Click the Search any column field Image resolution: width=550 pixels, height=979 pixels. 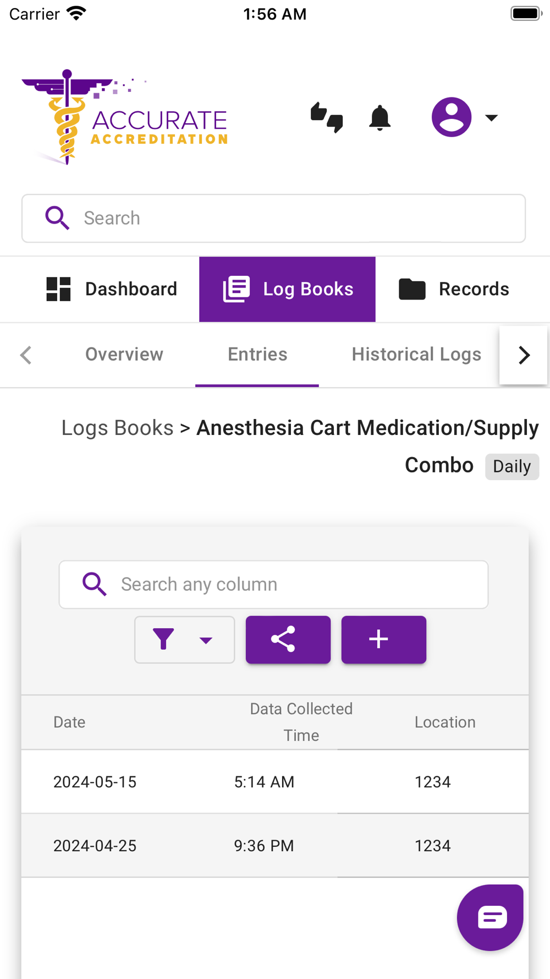click(274, 584)
